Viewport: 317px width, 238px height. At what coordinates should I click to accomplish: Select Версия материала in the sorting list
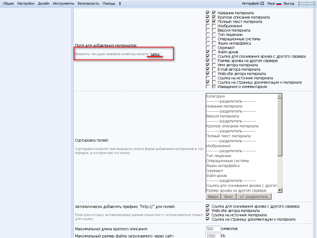click(241, 116)
